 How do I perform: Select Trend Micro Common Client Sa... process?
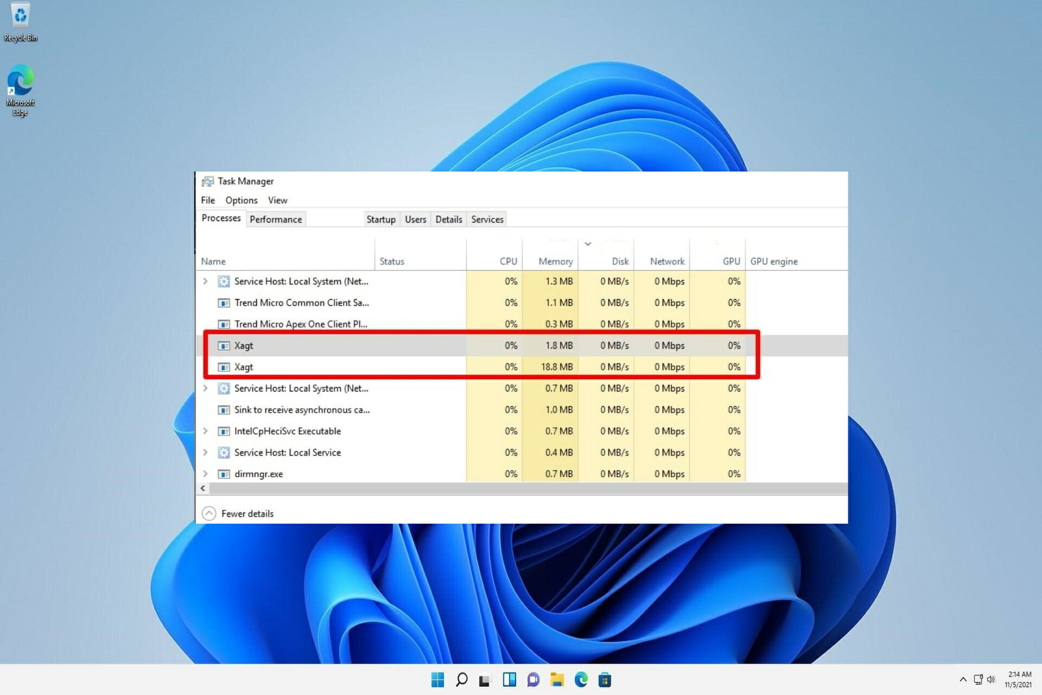click(x=301, y=303)
